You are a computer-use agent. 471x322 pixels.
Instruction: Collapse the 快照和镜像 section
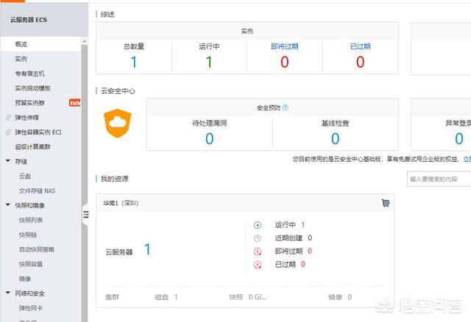coord(8,205)
